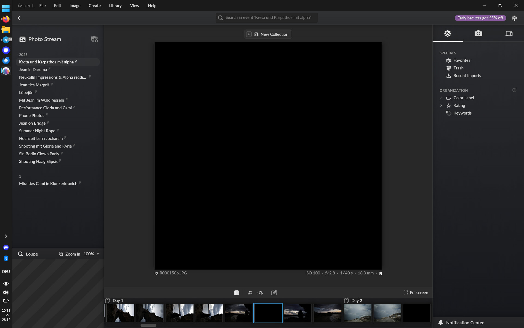Click the broadcast icon at top right
Image resolution: width=524 pixels, height=328 pixels.
514,18
